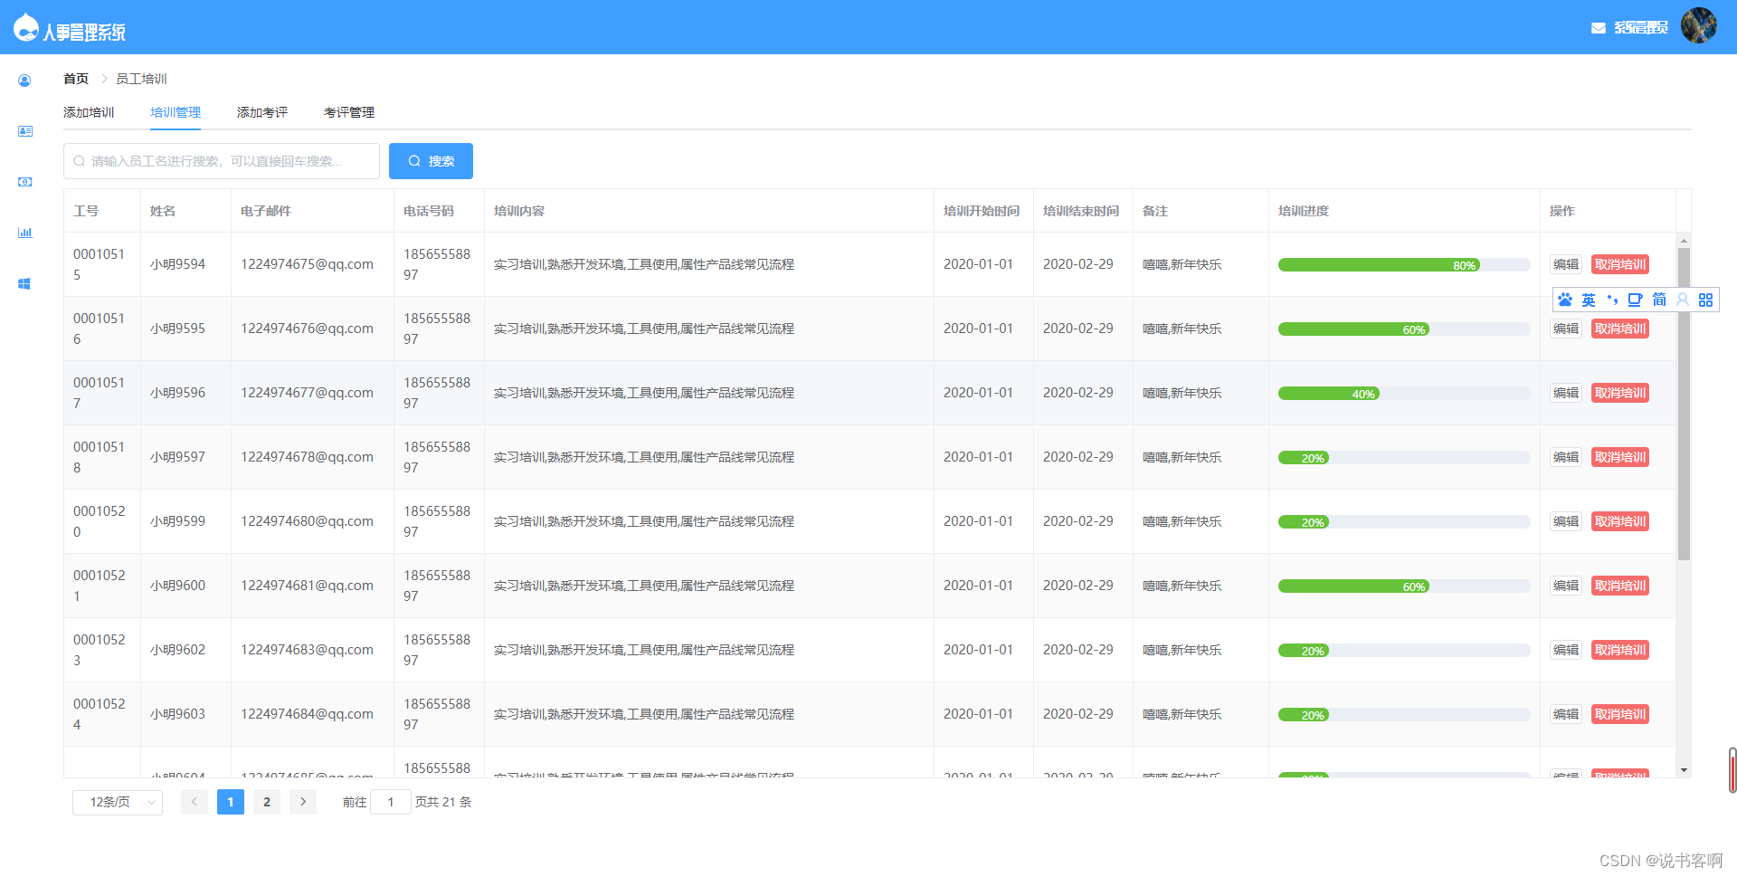Switch to the 考评管理 tab
Image resolution: width=1737 pixels, height=877 pixels.
click(x=349, y=112)
